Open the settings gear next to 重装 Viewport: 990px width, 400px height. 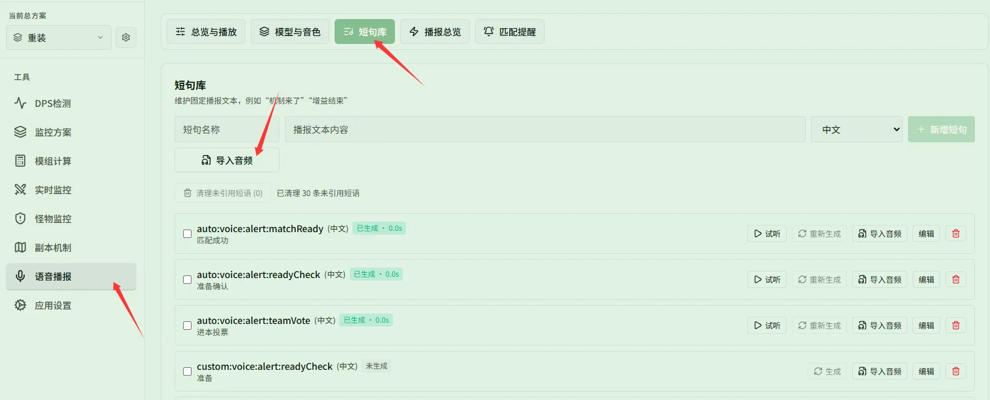[x=126, y=37]
